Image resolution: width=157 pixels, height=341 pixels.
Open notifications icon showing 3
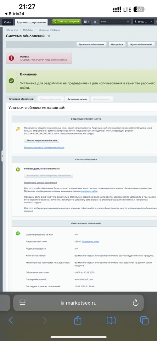click(x=87, y=22)
